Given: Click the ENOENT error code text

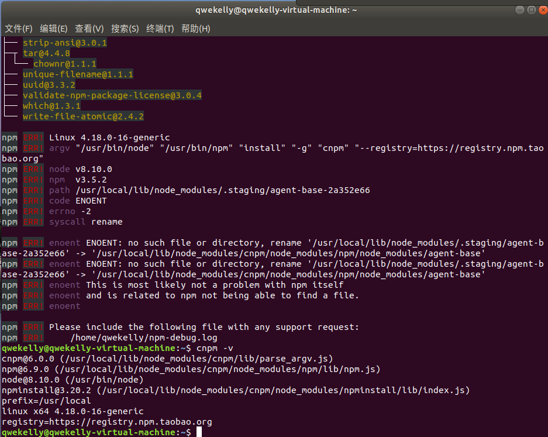Looking at the screenshot, I should [x=91, y=200].
